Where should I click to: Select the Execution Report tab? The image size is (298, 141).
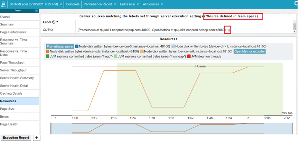tap(16, 138)
